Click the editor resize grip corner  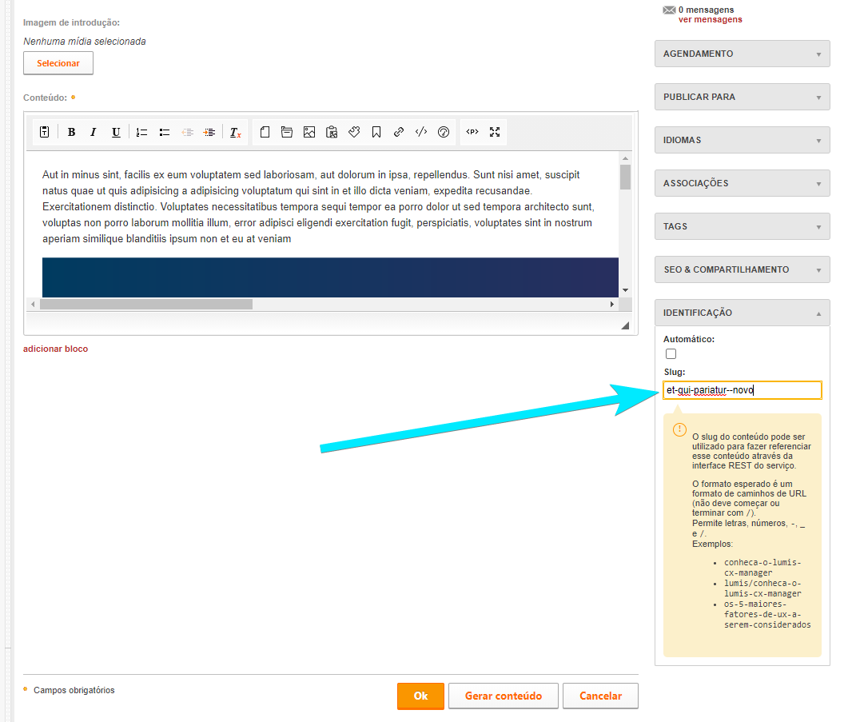[625, 325]
